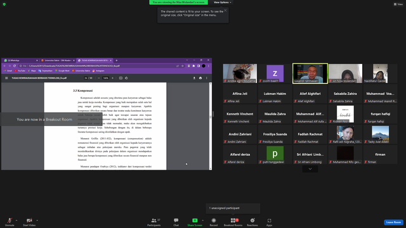Close the shared content size notification
Viewport: 406px width, 228px height.
pos(226,10)
